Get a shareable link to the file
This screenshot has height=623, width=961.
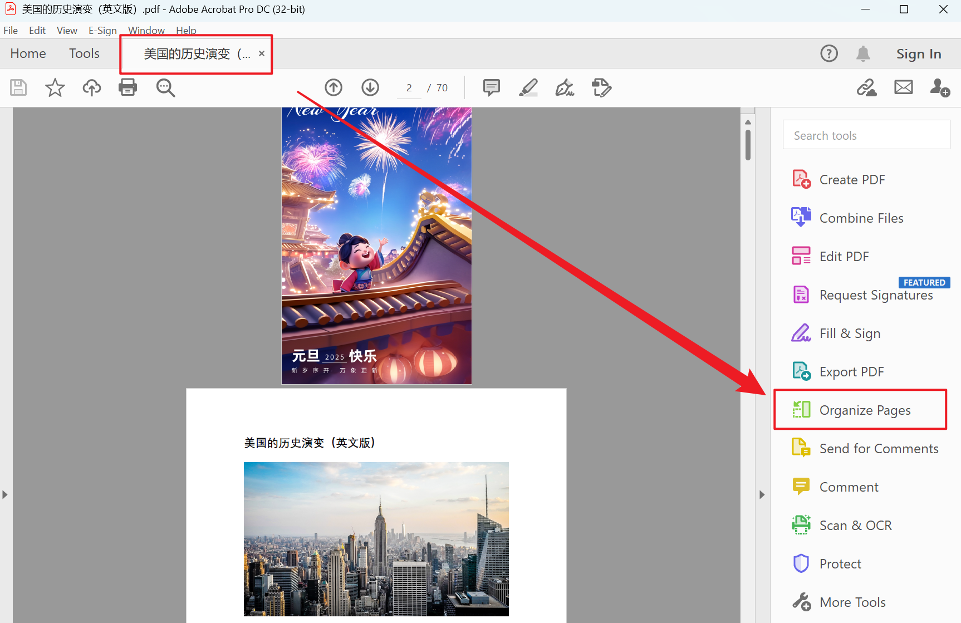[x=866, y=87]
